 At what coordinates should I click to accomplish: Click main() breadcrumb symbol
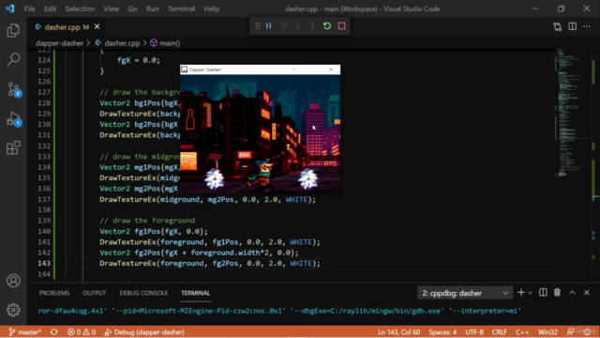point(165,43)
